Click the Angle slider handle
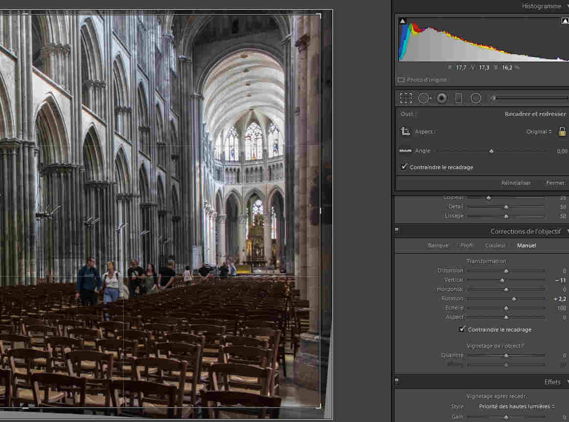569x422 pixels. (491, 151)
